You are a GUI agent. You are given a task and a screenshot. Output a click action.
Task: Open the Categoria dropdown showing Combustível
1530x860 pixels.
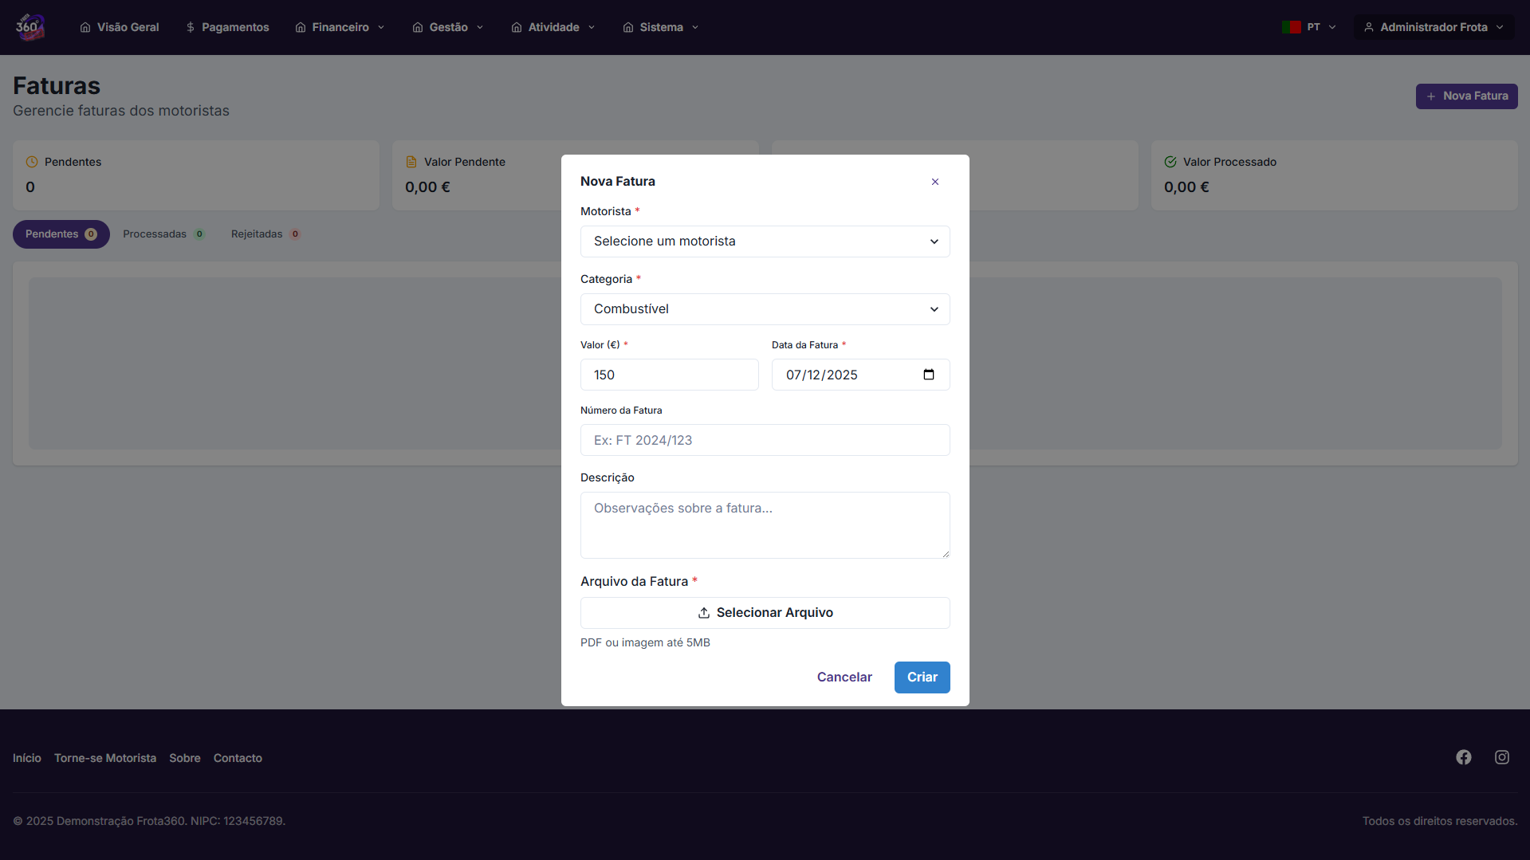tap(765, 309)
